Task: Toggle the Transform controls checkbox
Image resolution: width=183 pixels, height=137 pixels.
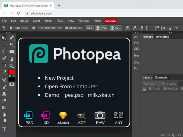Action: 34,28
